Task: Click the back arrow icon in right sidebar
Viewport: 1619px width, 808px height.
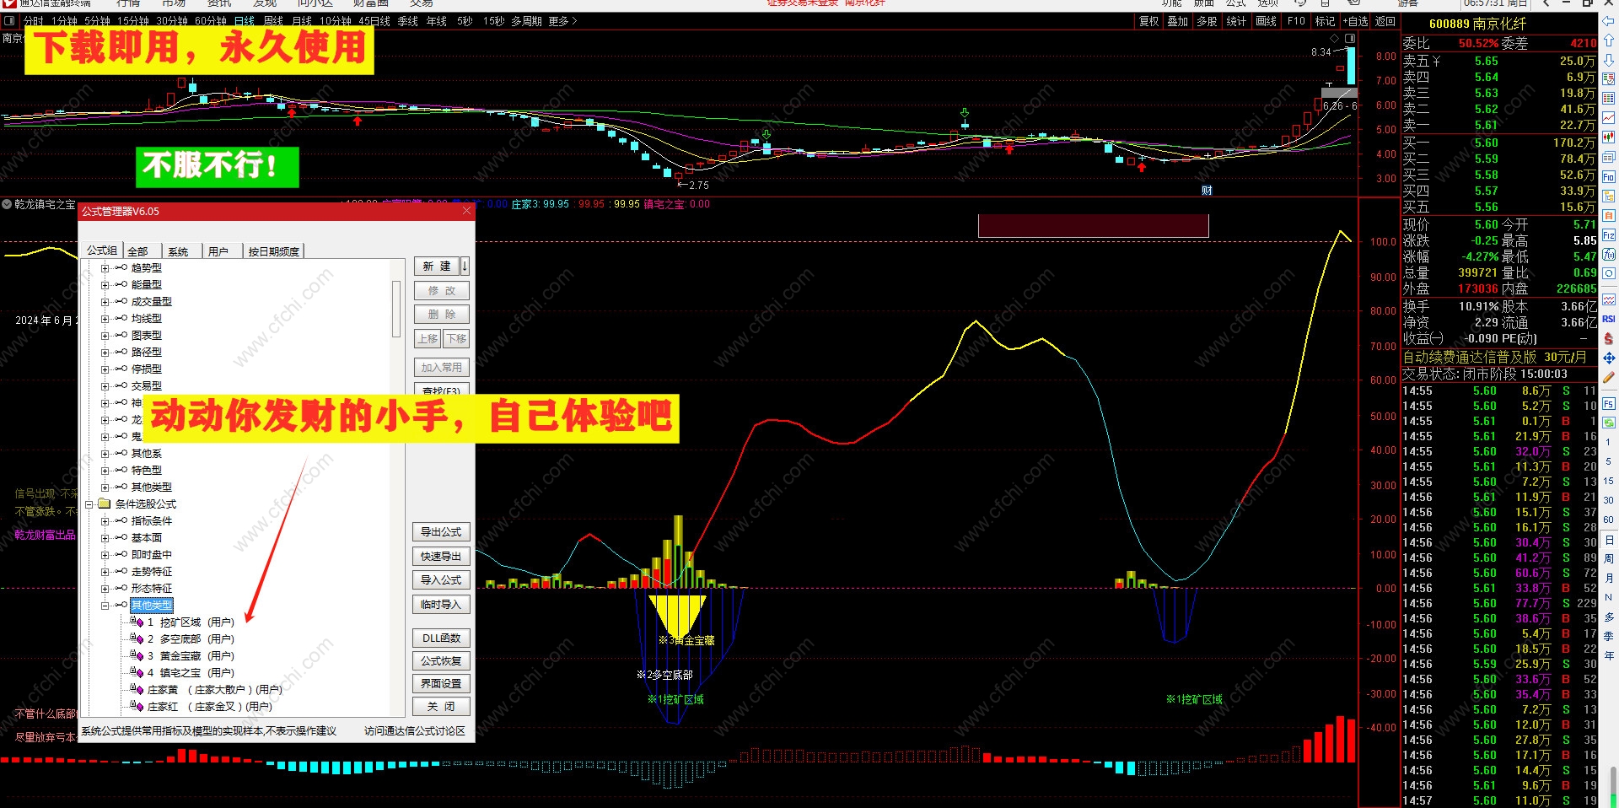Action: (1609, 21)
